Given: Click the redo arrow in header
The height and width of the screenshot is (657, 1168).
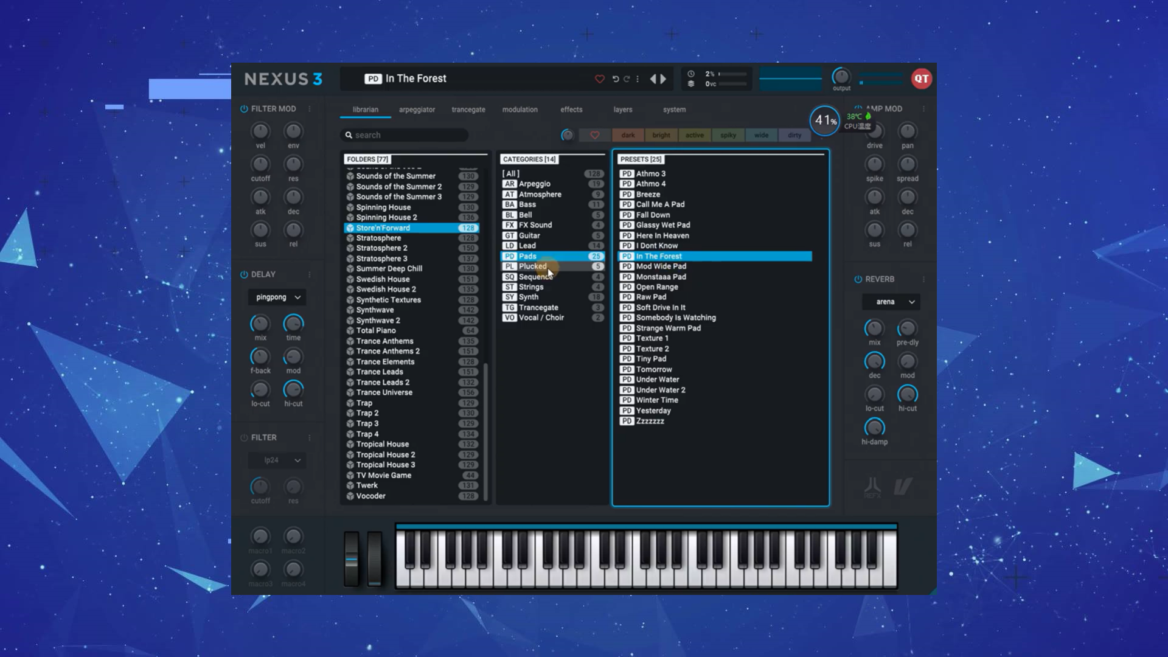Looking at the screenshot, I should point(627,79).
